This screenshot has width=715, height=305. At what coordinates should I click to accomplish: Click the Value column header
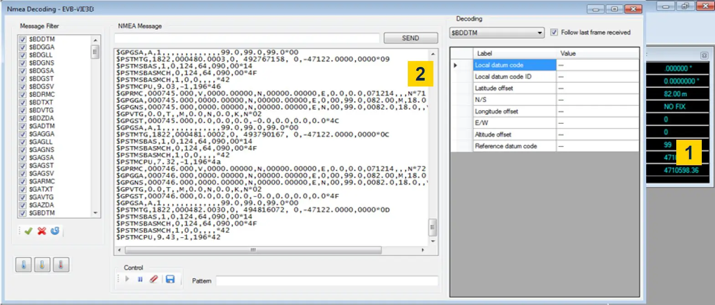[x=597, y=53]
